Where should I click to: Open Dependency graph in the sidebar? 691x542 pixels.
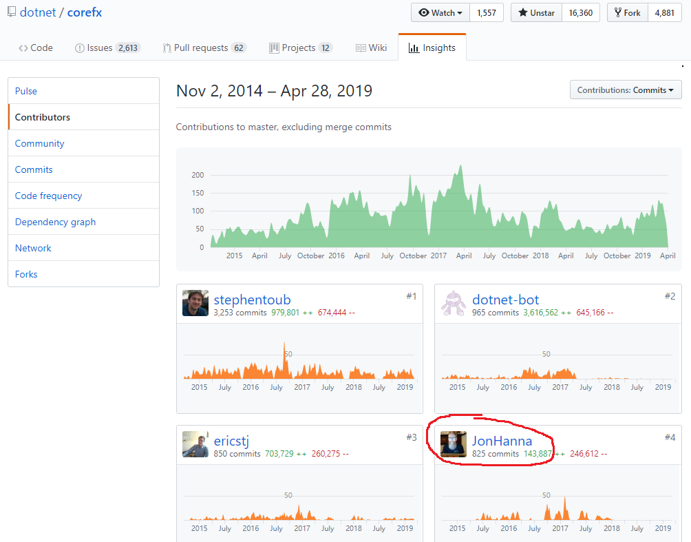coord(84,221)
